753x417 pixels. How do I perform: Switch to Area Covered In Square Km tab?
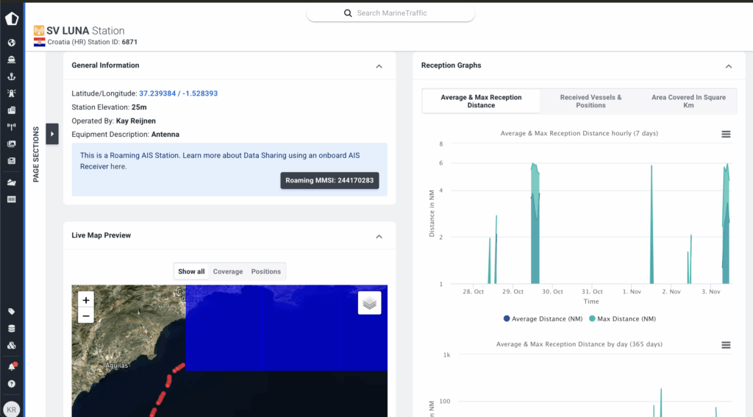click(688, 101)
